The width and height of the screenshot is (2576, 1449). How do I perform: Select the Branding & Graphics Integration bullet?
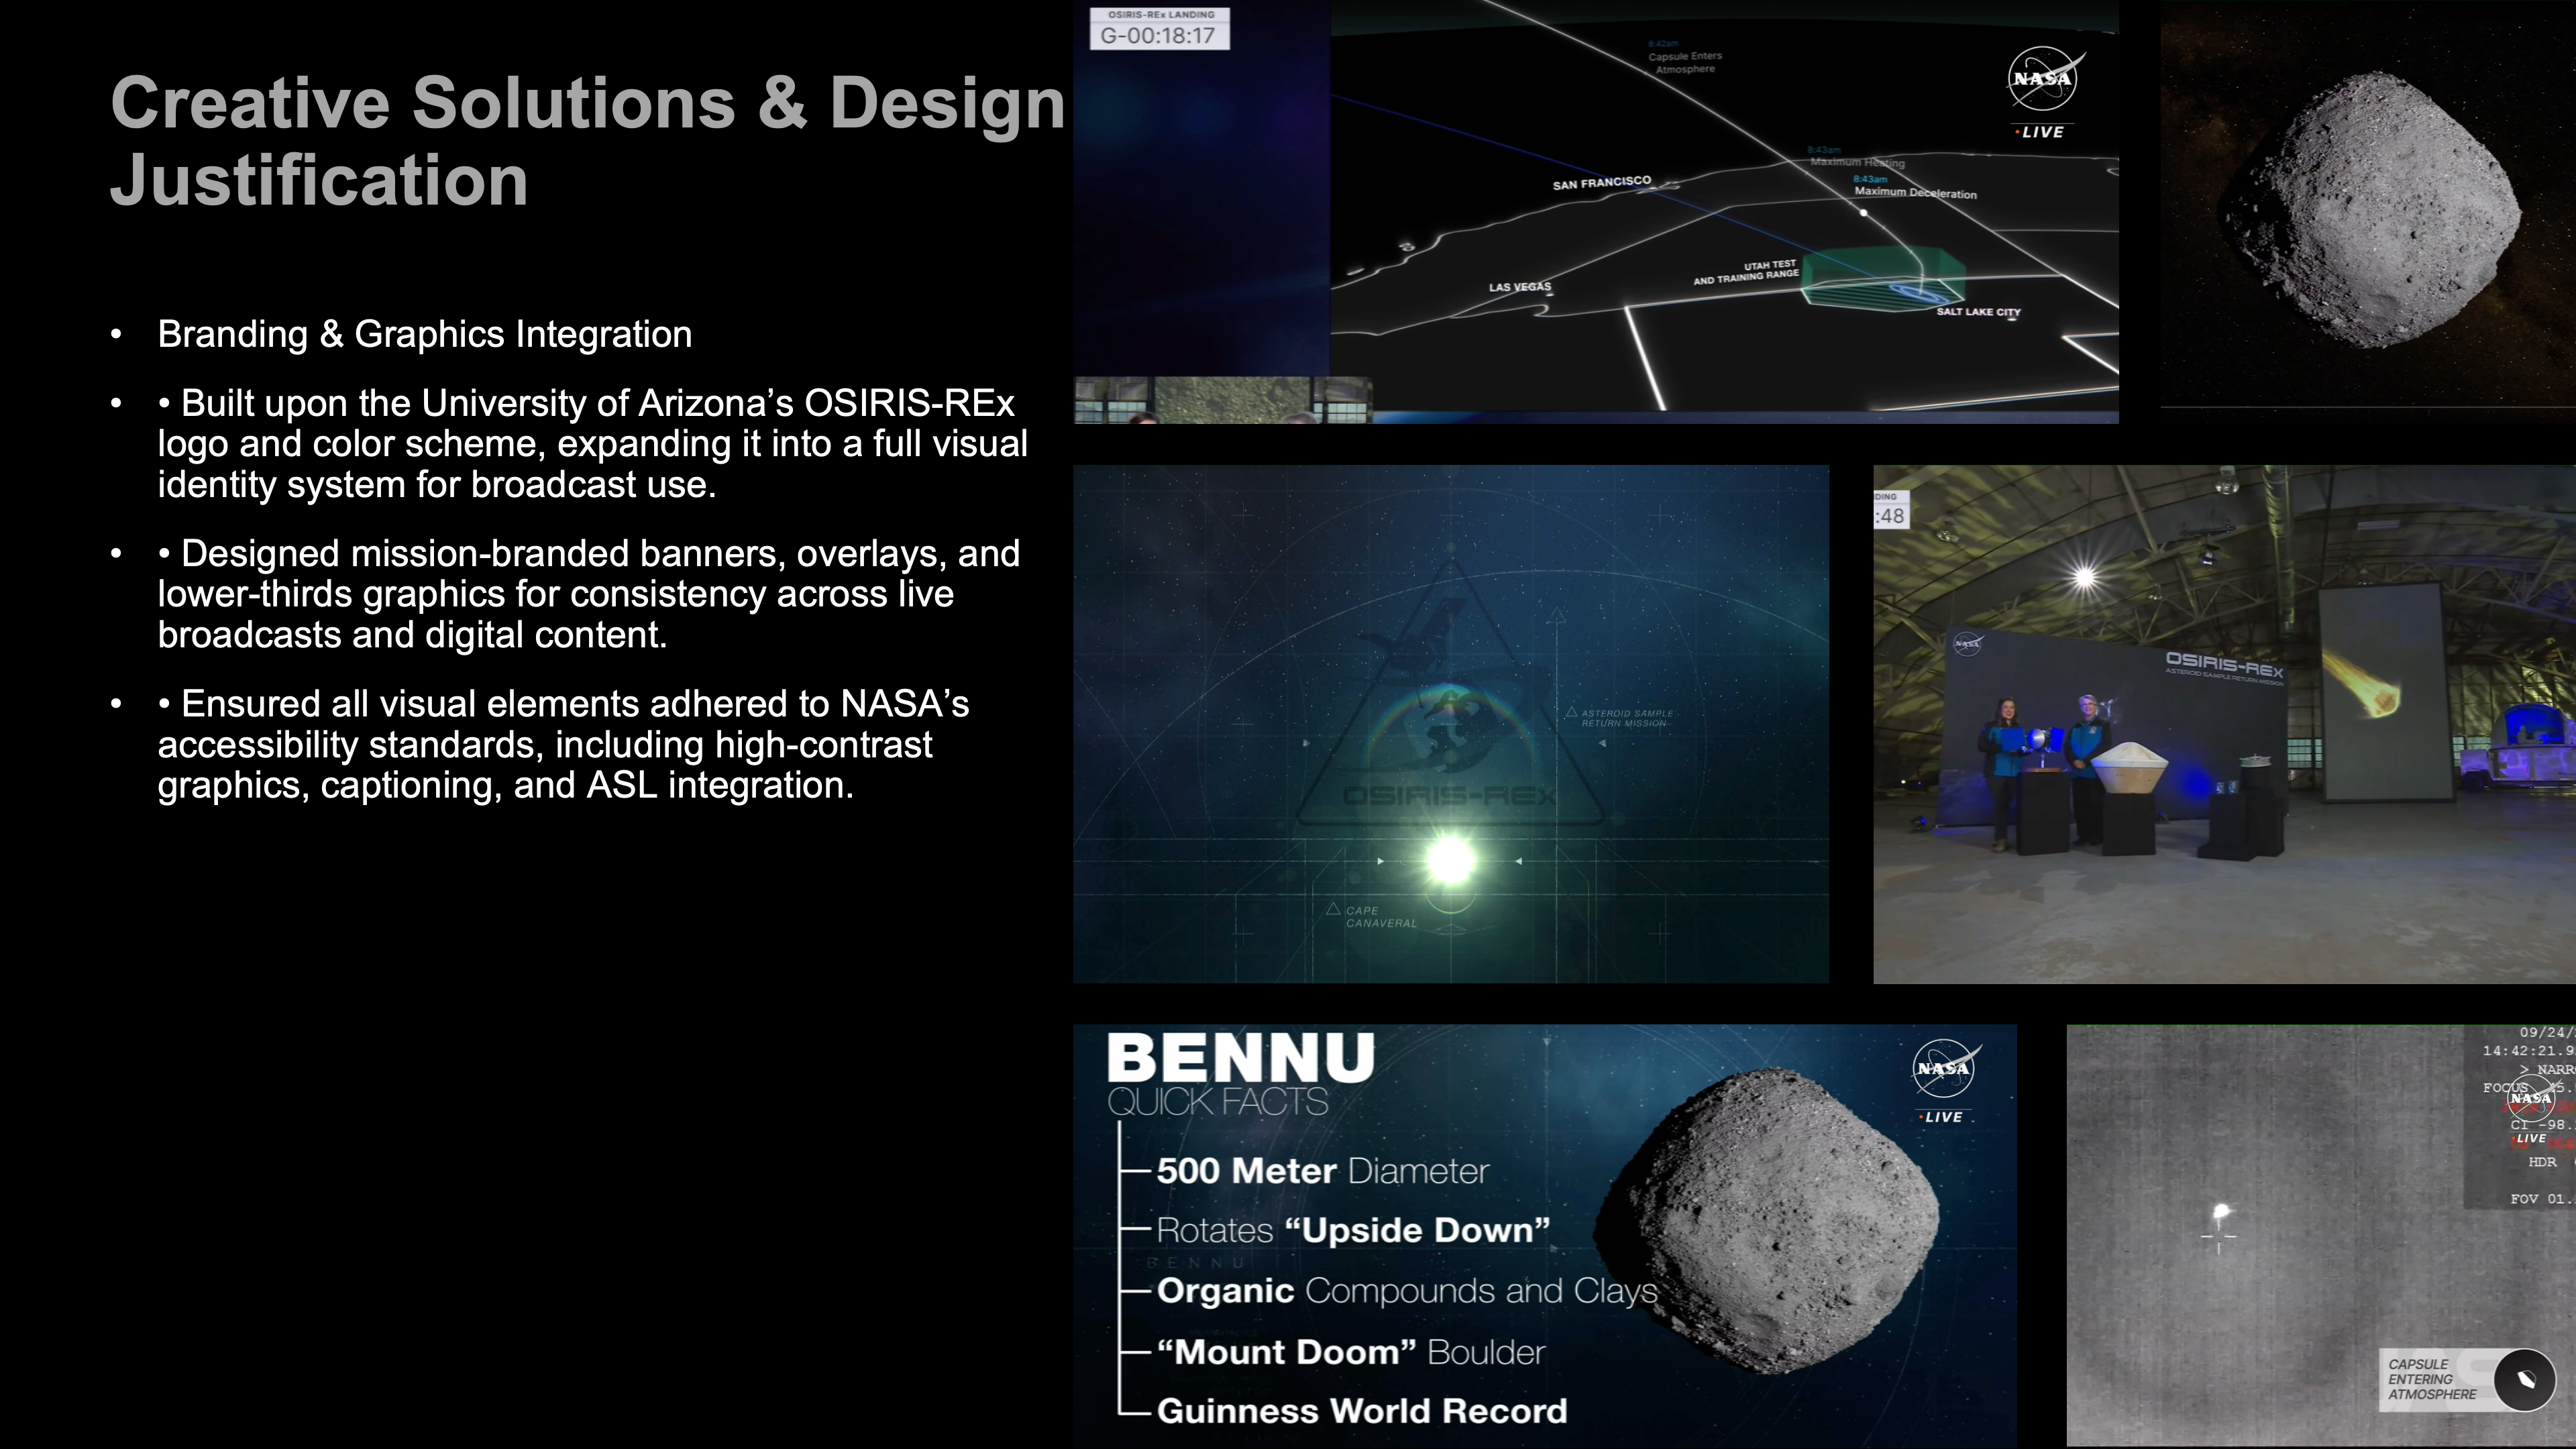coord(424,334)
